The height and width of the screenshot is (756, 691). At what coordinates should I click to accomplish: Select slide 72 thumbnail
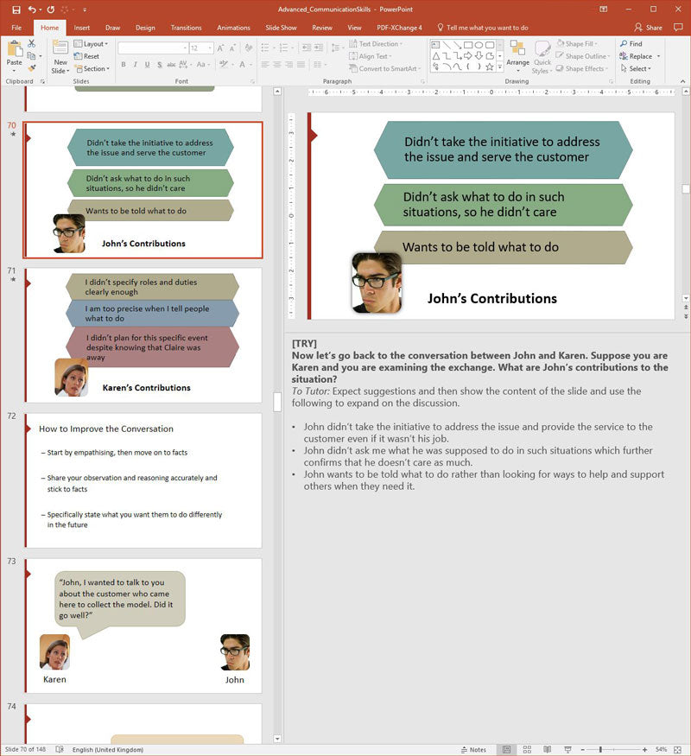pyautogui.click(x=143, y=480)
